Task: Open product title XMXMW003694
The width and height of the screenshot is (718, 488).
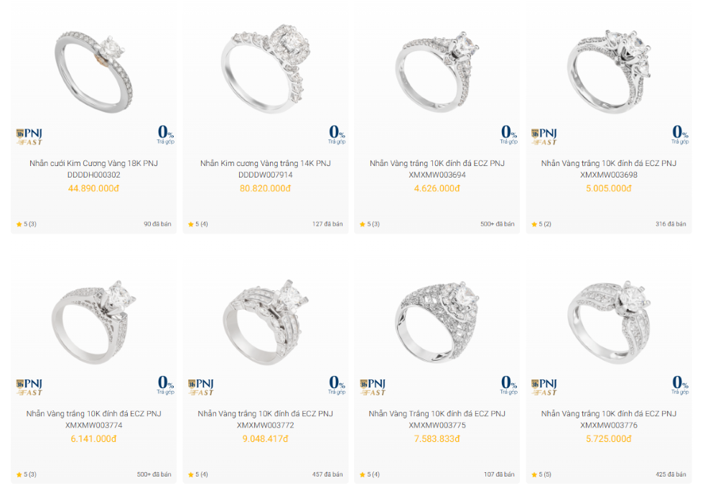Action: click(437, 169)
